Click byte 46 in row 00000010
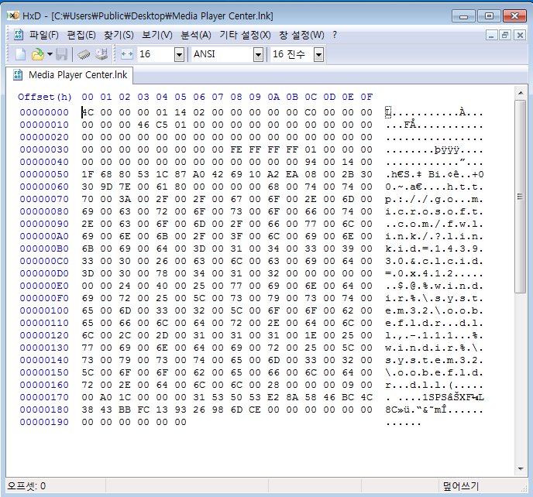Screen dimensions: 533x497 click(143, 125)
